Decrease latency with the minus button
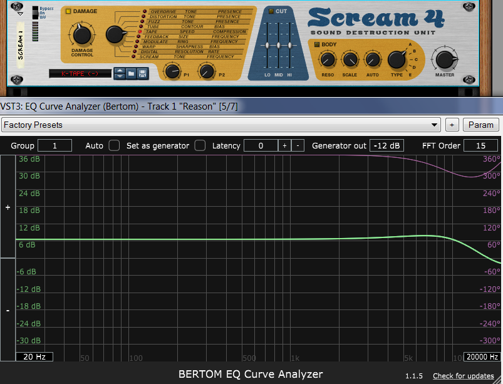This screenshot has width=503, height=384. (x=298, y=145)
